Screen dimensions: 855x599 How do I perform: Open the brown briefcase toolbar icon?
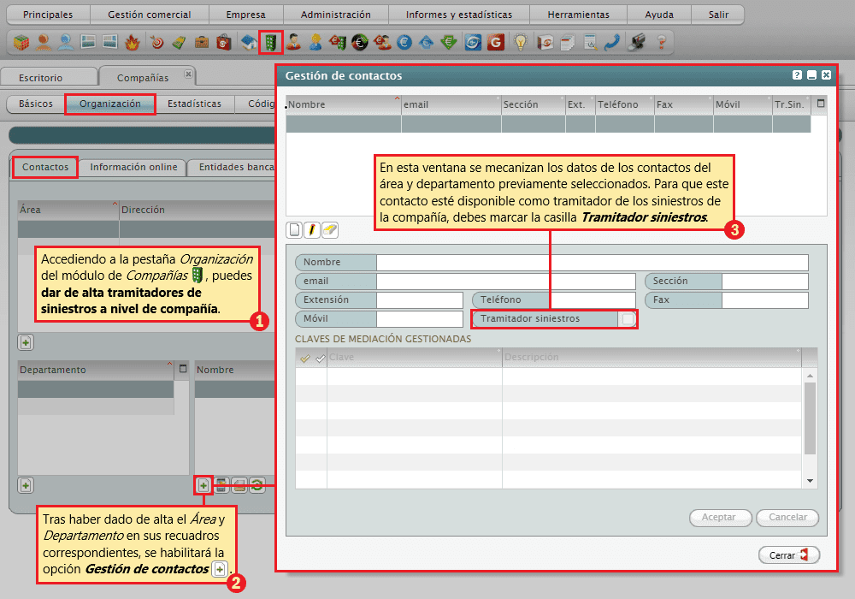202,42
